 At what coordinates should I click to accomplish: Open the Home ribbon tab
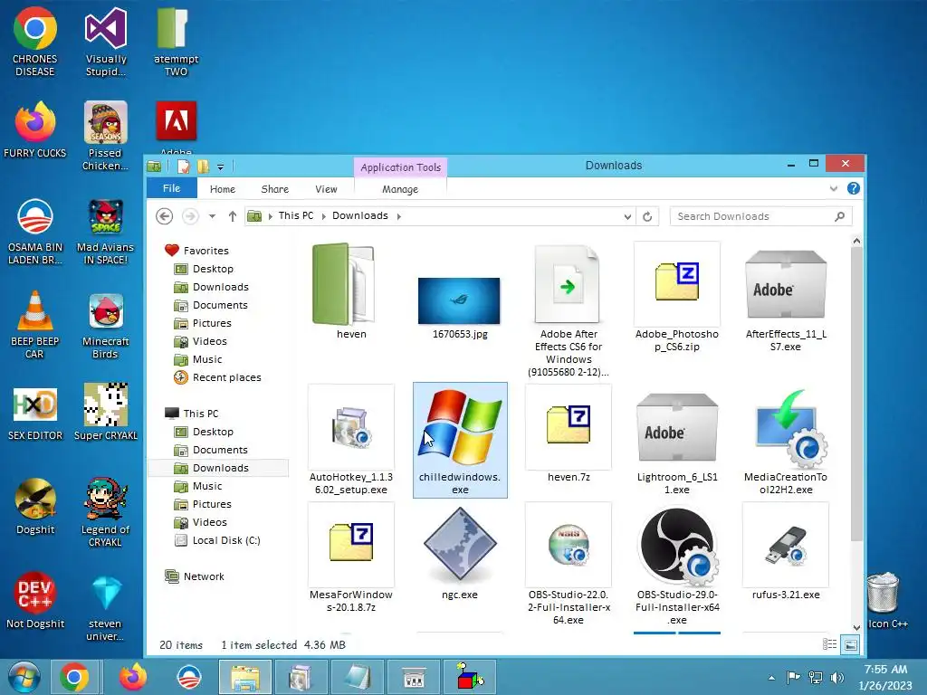coord(223,189)
